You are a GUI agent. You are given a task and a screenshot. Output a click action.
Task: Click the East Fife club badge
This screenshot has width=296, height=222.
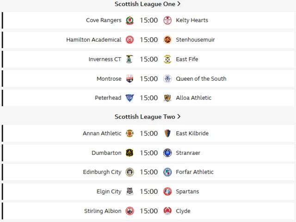coord(167,59)
